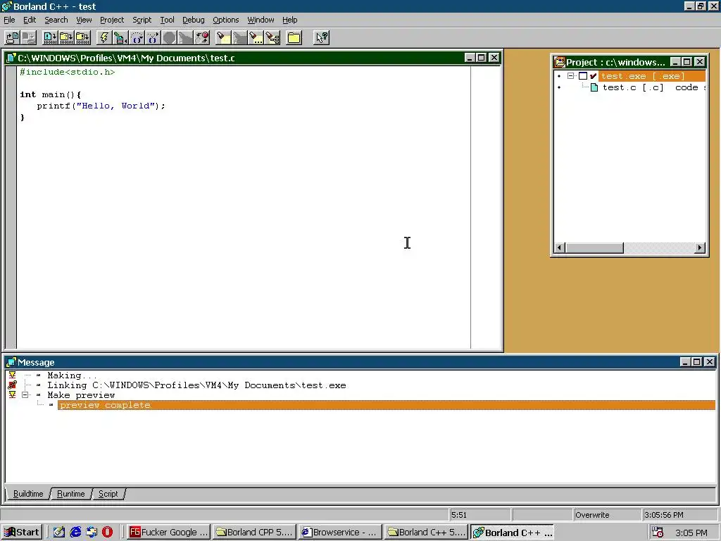The image size is (721, 541).
Task: Select the Make preview message row
Action: click(81, 395)
